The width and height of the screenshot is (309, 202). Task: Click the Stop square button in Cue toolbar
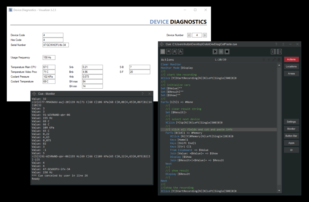point(221,52)
